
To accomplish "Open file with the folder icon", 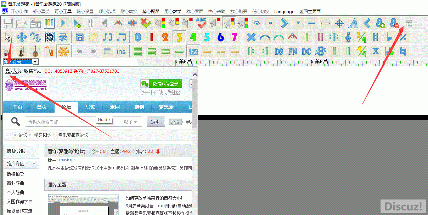I will (x=22, y=23).
